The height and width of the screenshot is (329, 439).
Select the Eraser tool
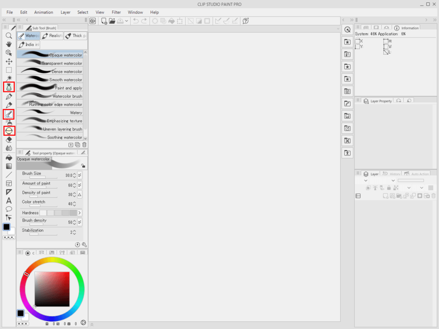(9, 140)
